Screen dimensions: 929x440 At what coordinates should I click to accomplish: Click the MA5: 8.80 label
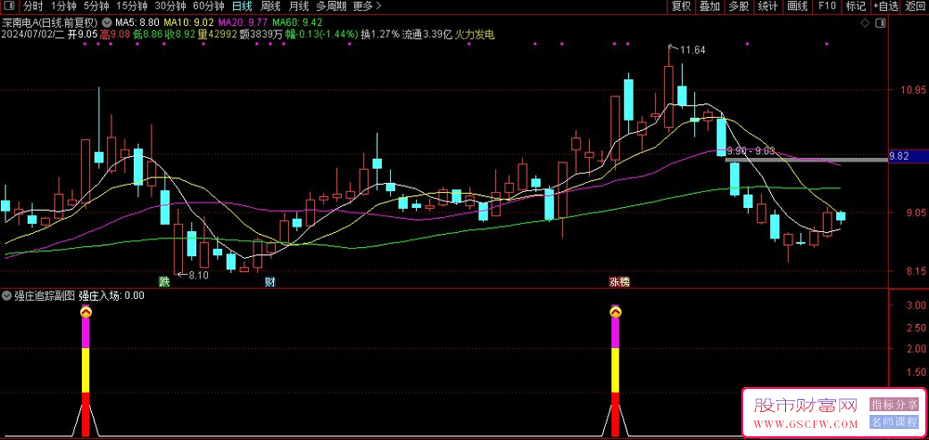137,24
